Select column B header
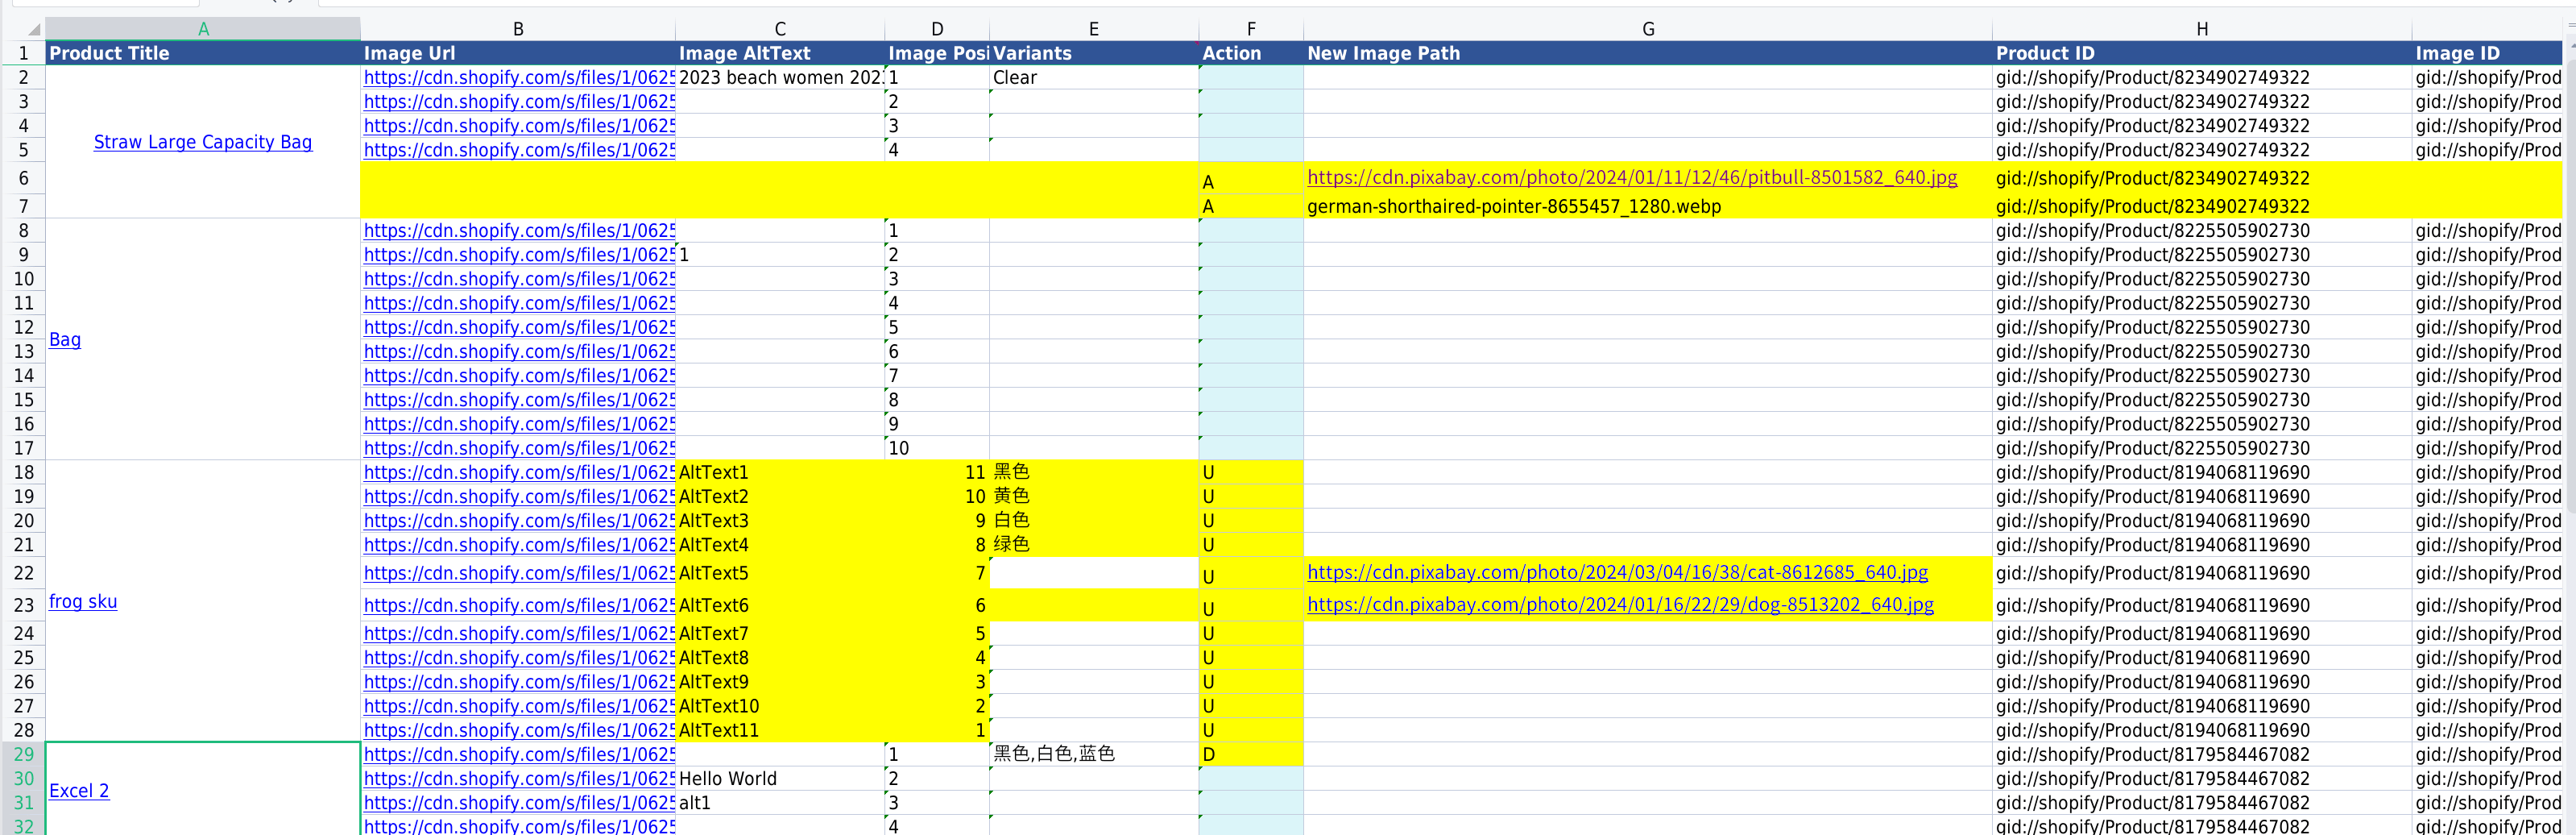Screen dimensions: 2576x835 (x=518, y=29)
